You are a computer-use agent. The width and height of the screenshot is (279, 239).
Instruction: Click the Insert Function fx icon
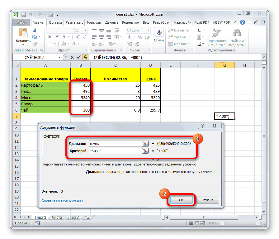point(86,57)
